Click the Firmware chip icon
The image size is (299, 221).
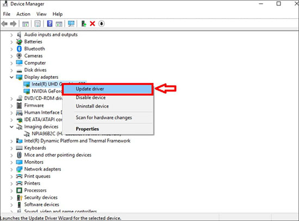19,105
